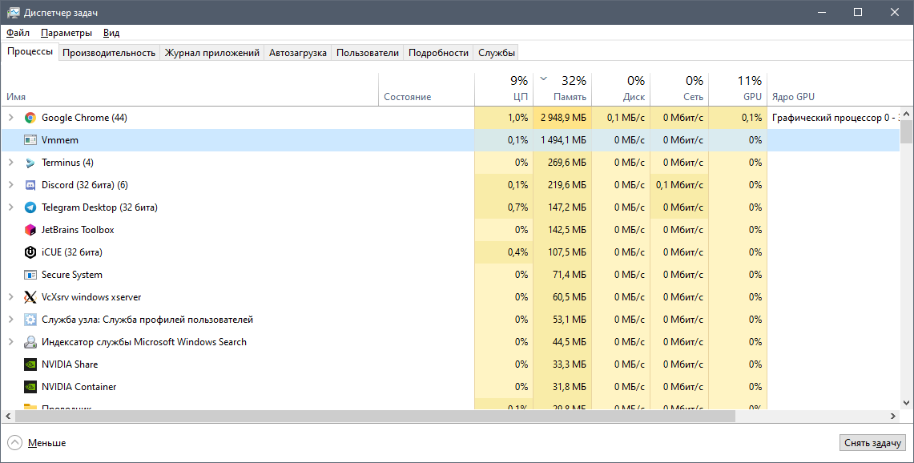Image resolution: width=914 pixels, height=463 pixels.
Task: Sort by the Сеть column header
Action: tap(679, 90)
